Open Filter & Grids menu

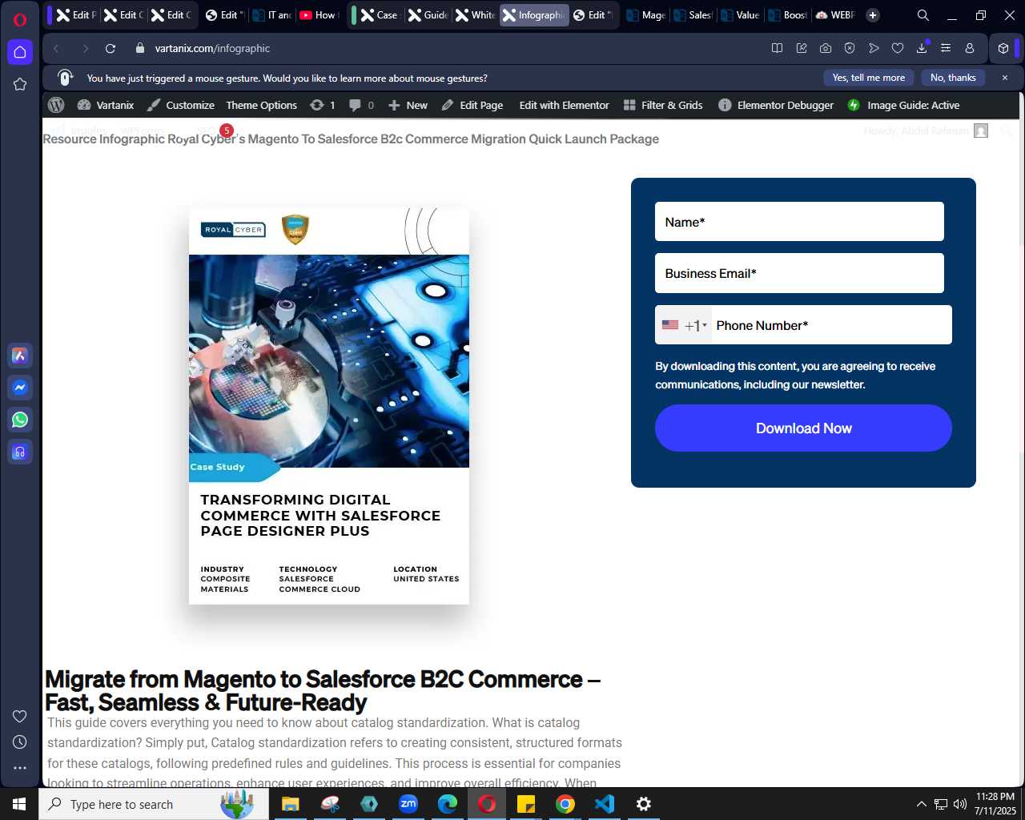[663, 105]
